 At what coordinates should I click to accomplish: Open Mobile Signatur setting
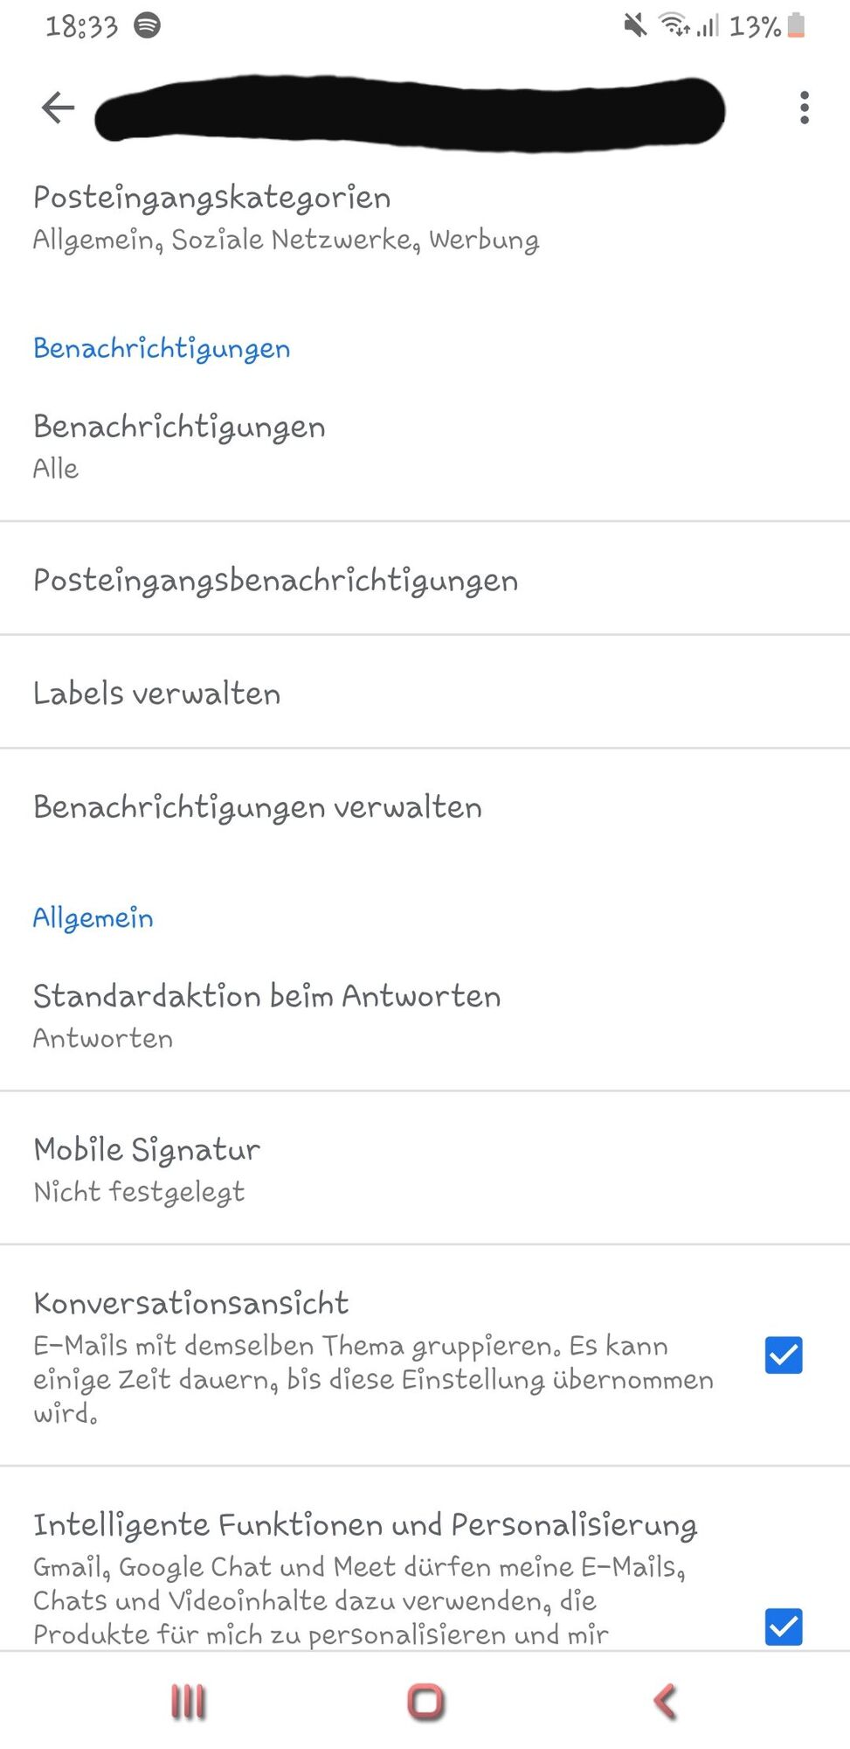pos(425,1168)
